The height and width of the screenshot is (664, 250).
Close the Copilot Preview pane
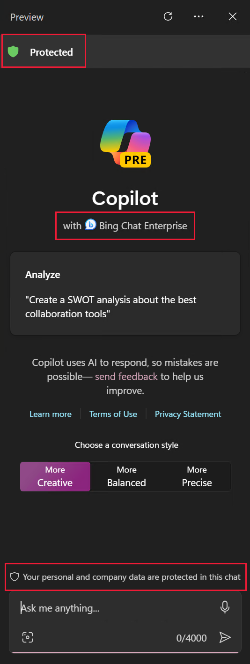click(x=232, y=17)
